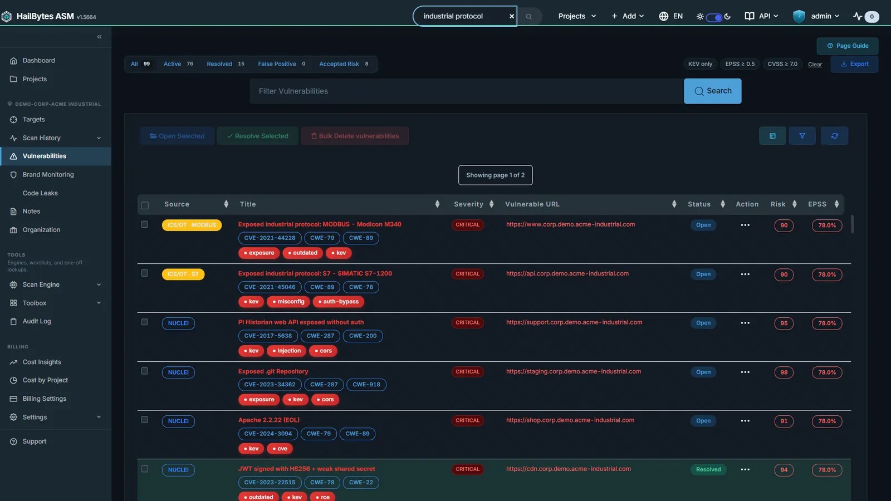Enable the KEV only filter chip

tap(700, 64)
